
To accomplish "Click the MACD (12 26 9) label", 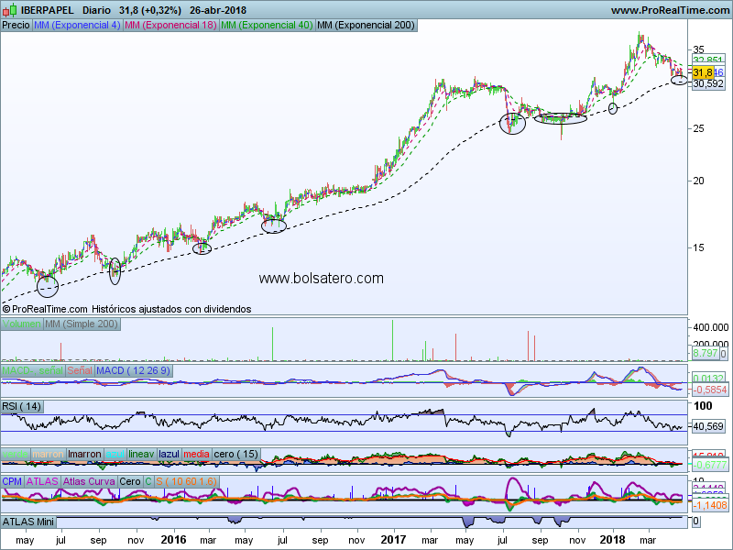I will point(135,369).
